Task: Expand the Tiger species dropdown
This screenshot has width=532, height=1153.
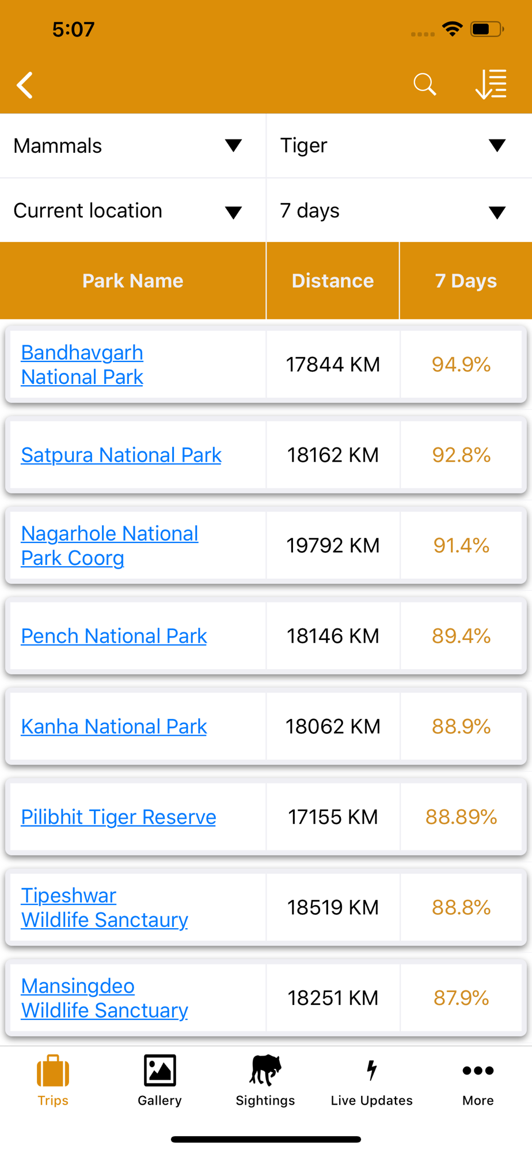Action: [x=399, y=146]
